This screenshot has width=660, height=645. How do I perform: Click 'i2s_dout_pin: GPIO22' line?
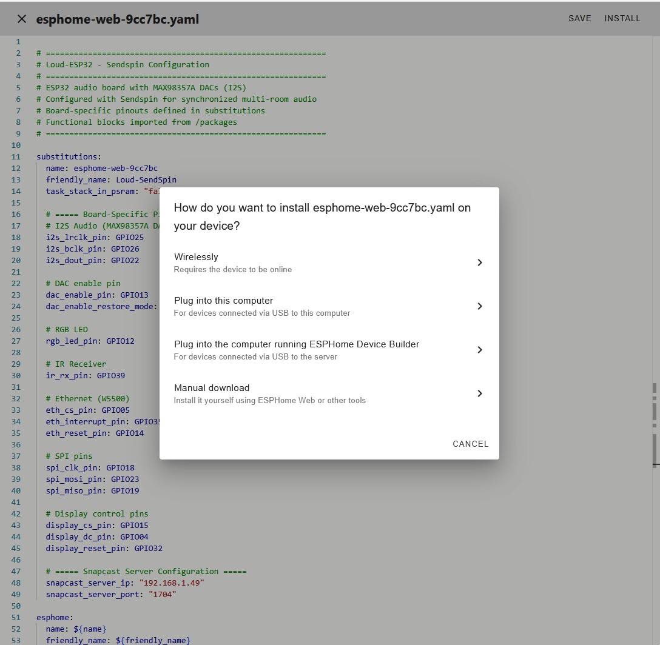[93, 261]
